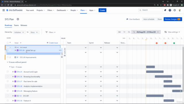This screenshot has width=184, height=104.
Task: Open the Dashboards menu
Action: tap(62, 10)
